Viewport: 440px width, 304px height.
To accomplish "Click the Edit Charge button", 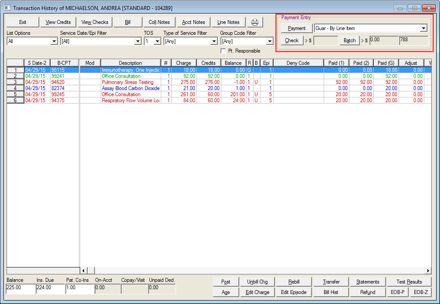I will point(257,292).
